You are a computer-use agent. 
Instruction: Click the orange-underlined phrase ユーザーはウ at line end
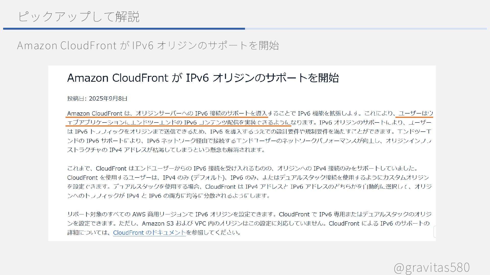click(x=415, y=113)
